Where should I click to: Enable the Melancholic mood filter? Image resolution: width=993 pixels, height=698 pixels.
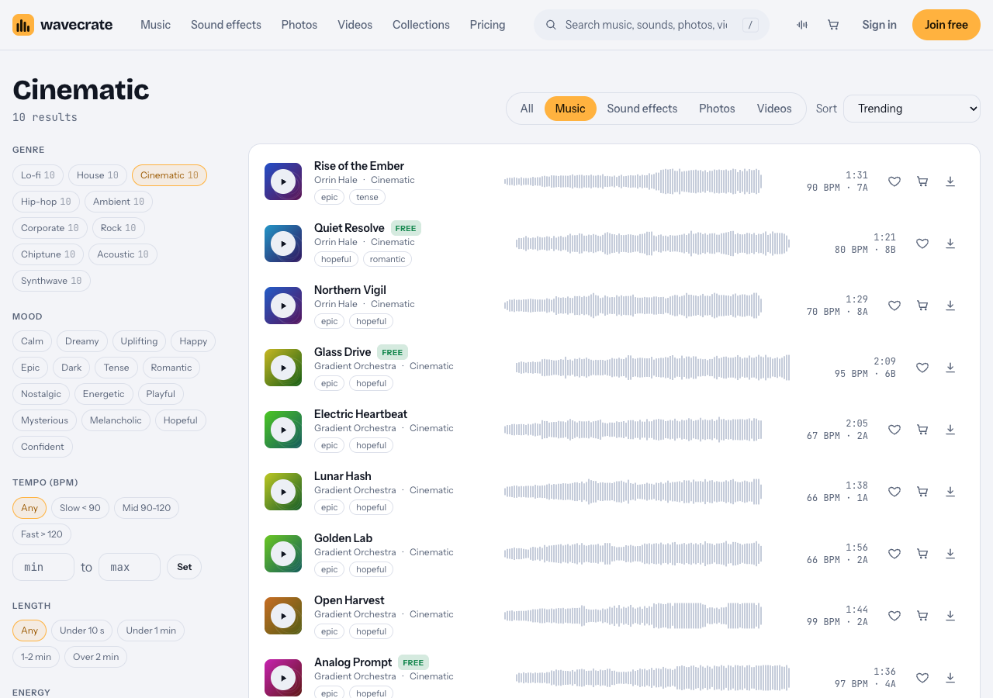click(x=116, y=420)
